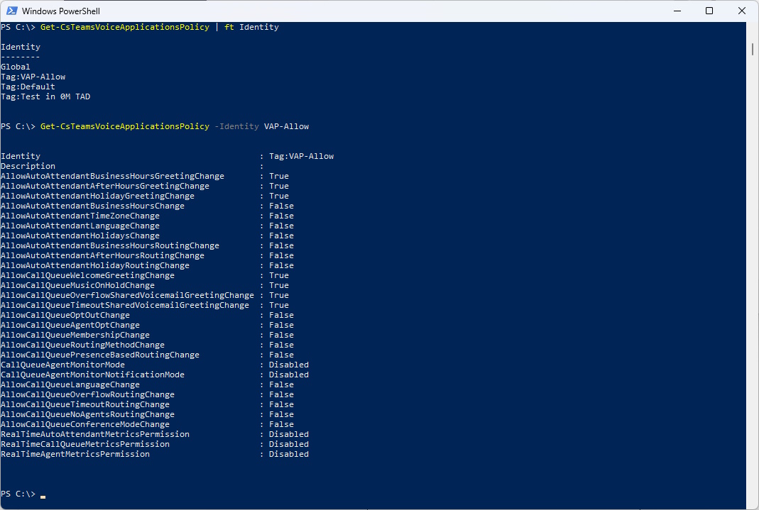Viewport: 759px width, 510px height.
Task: Click 'CallQueueAgentMonitorMode' property name
Action: [63, 364]
